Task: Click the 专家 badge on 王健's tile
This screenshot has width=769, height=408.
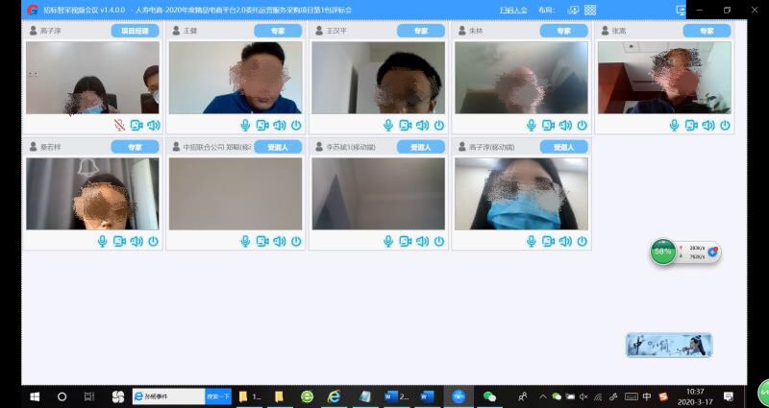Action: coord(278,31)
